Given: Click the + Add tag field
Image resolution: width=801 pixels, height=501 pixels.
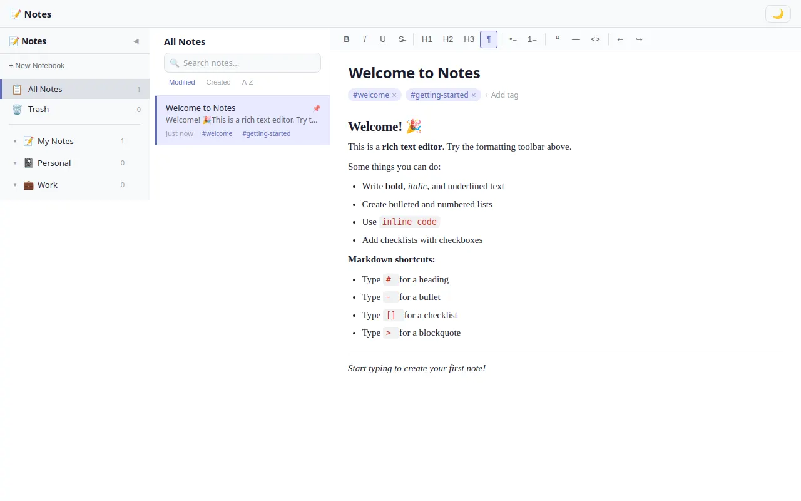Looking at the screenshot, I should pos(501,95).
